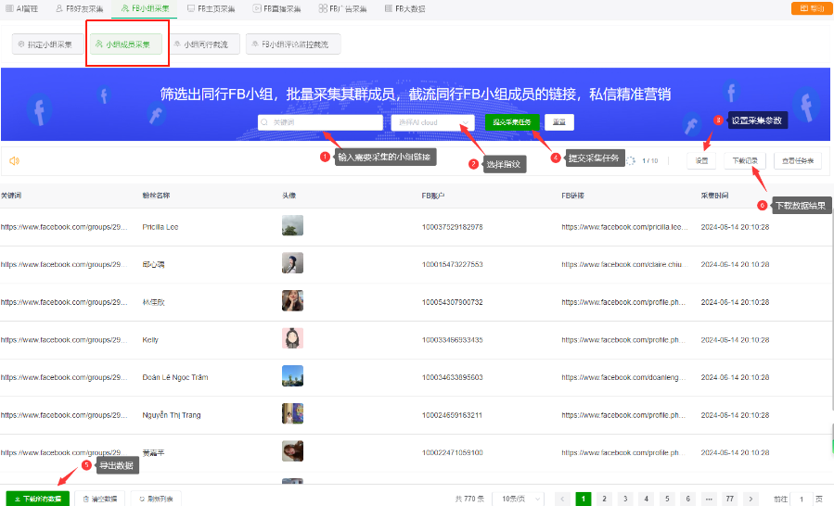The width and height of the screenshot is (834, 506).
Task: Click Kelly name cell
Action: coord(150,339)
